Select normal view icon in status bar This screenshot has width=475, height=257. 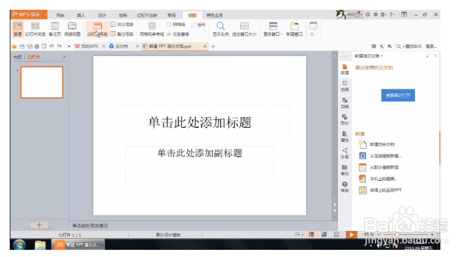click(x=311, y=234)
